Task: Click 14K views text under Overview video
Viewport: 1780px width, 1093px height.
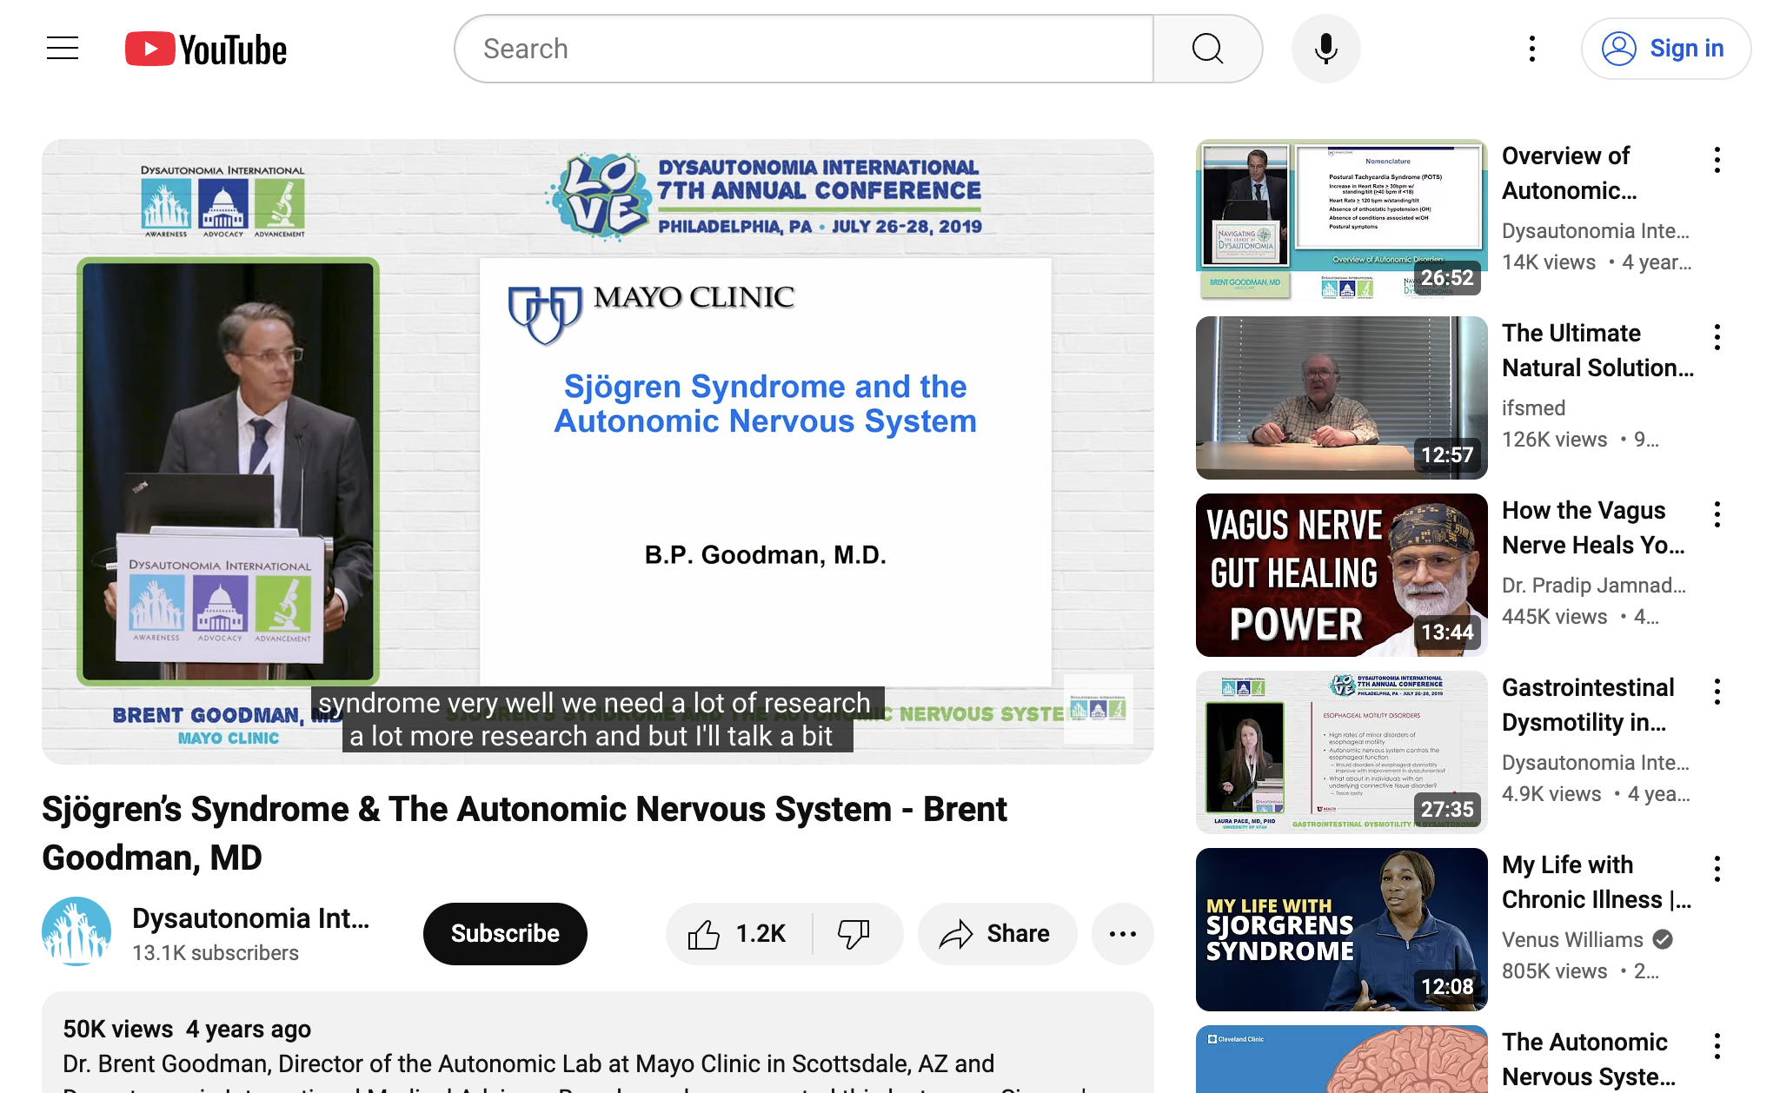Action: (x=1549, y=262)
